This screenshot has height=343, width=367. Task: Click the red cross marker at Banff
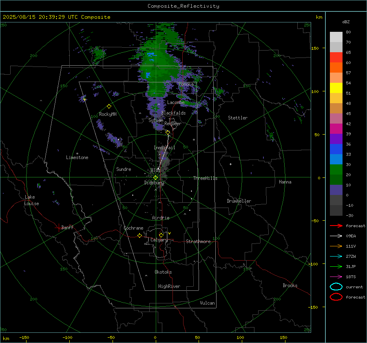coord(58,228)
